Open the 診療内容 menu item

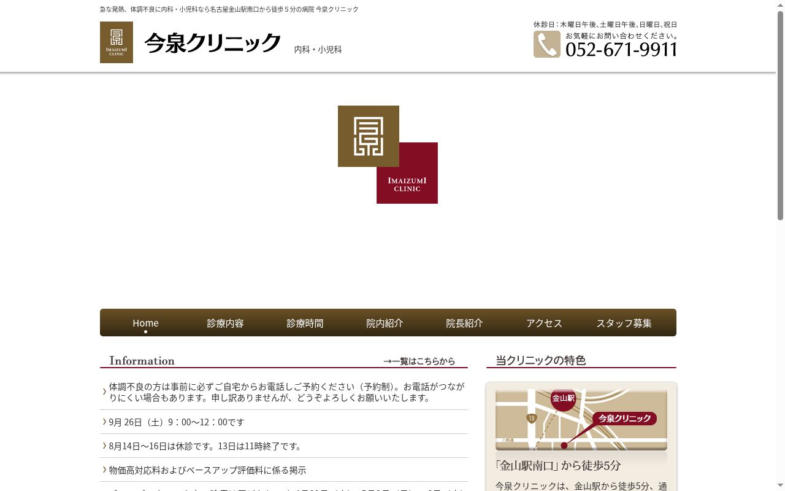(x=225, y=323)
